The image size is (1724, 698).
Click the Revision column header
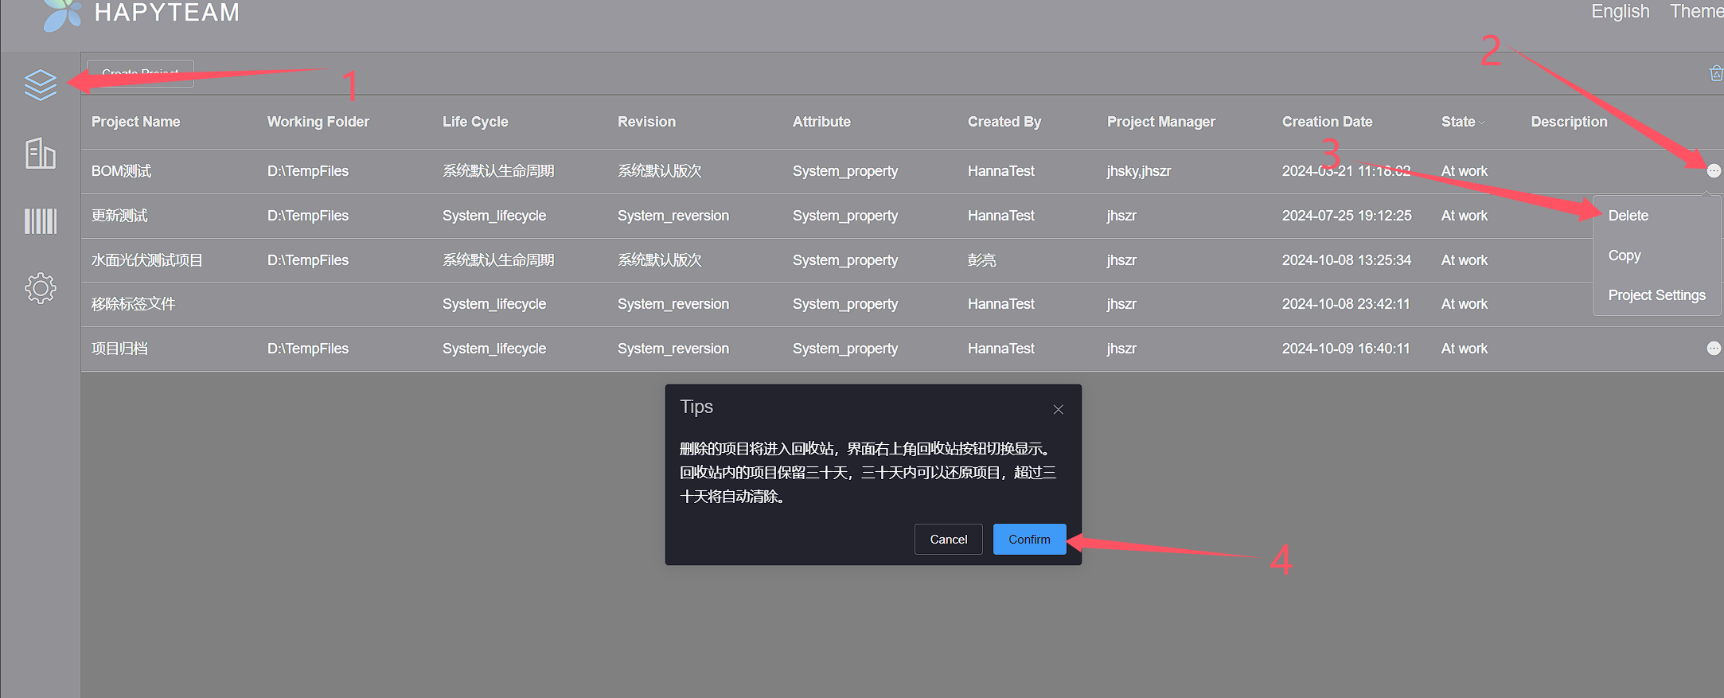(x=646, y=122)
